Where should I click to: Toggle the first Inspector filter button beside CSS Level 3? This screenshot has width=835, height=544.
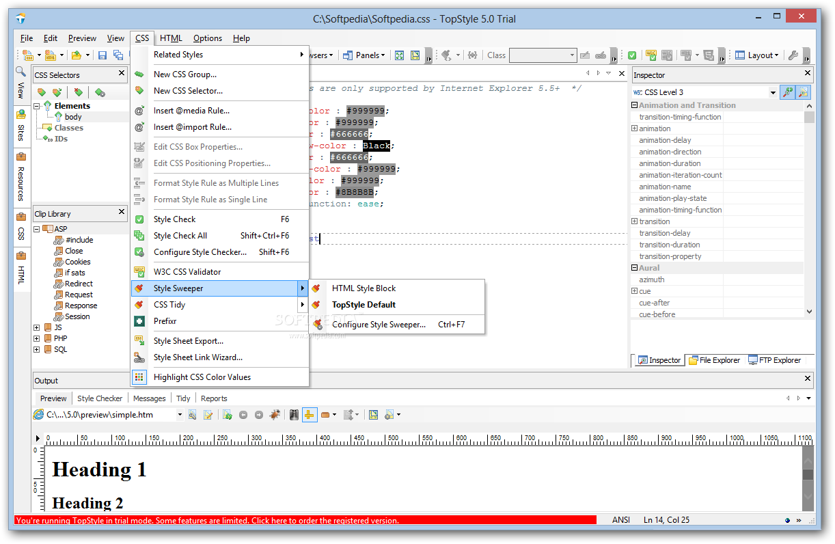tap(788, 92)
